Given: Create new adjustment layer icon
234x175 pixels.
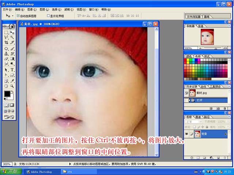Looking at the screenshot, I should [x=211, y=157].
